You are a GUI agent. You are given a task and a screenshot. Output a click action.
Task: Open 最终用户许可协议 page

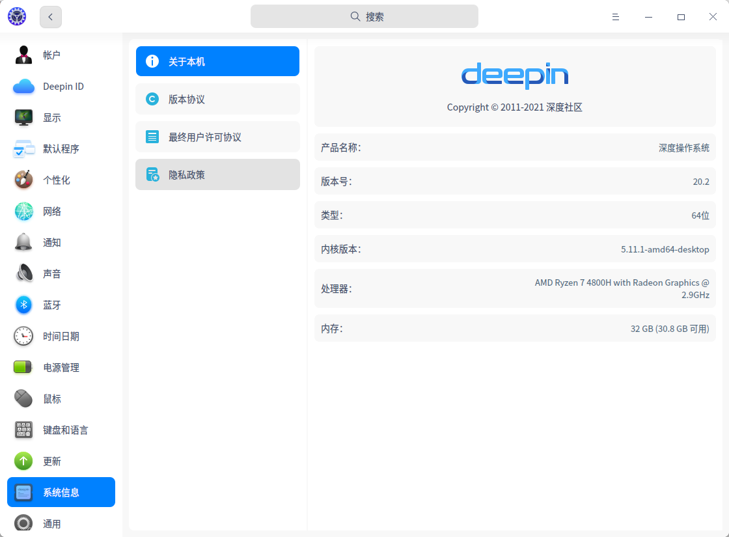point(217,137)
